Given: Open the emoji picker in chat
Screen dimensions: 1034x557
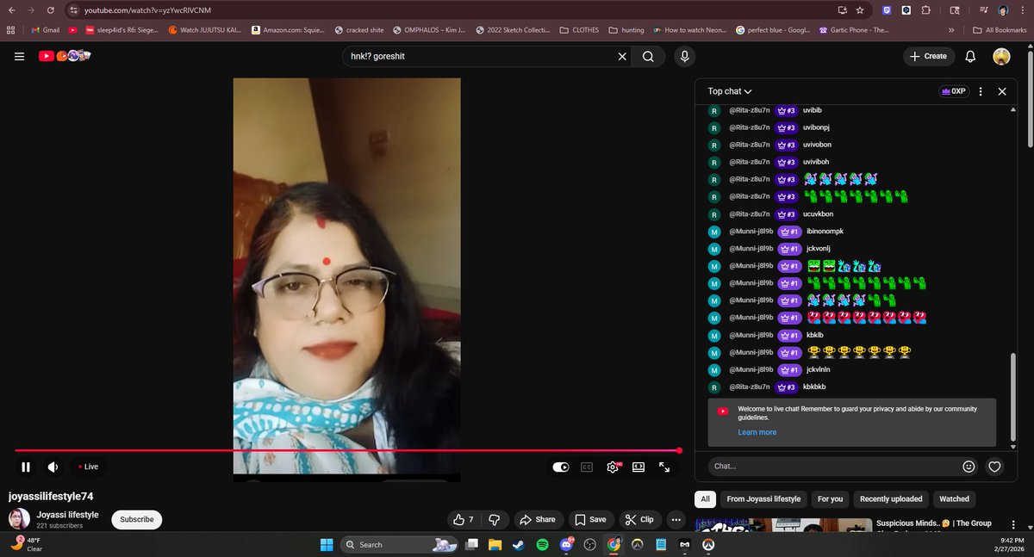Looking at the screenshot, I should tap(969, 467).
